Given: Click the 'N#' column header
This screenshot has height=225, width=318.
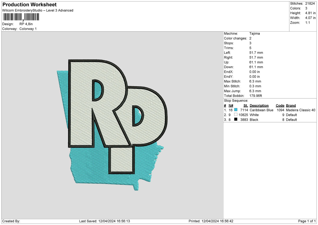Looking at the screenshot, I should [231, 106].
